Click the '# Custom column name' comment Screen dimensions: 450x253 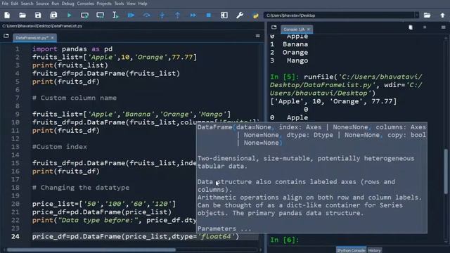(75, 98)
